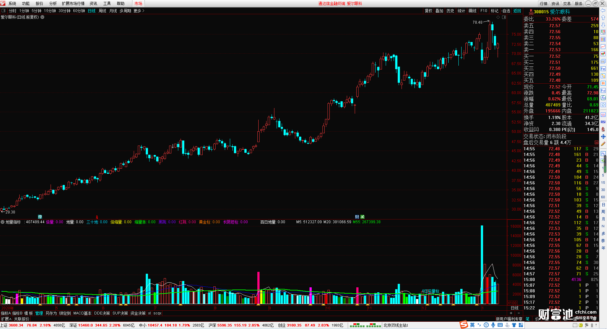Click the Sogou emoji smiley icon
This screenshot has height=329, width=607.
(x=486, y=325)
